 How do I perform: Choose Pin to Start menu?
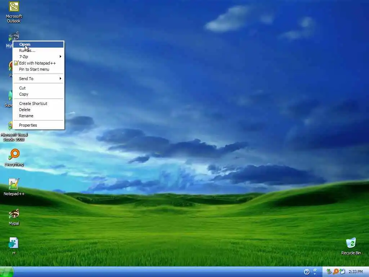[38, 69]
